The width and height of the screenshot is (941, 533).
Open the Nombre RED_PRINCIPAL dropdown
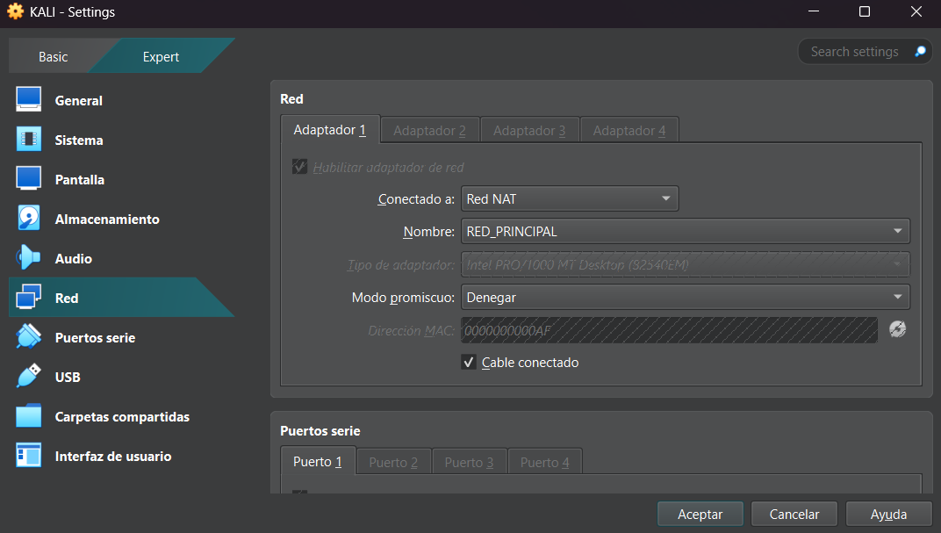(685, 232)
